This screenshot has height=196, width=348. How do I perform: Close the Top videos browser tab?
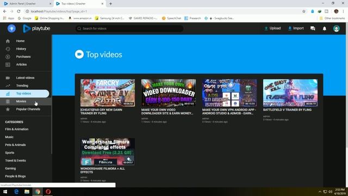pos(102,4)
